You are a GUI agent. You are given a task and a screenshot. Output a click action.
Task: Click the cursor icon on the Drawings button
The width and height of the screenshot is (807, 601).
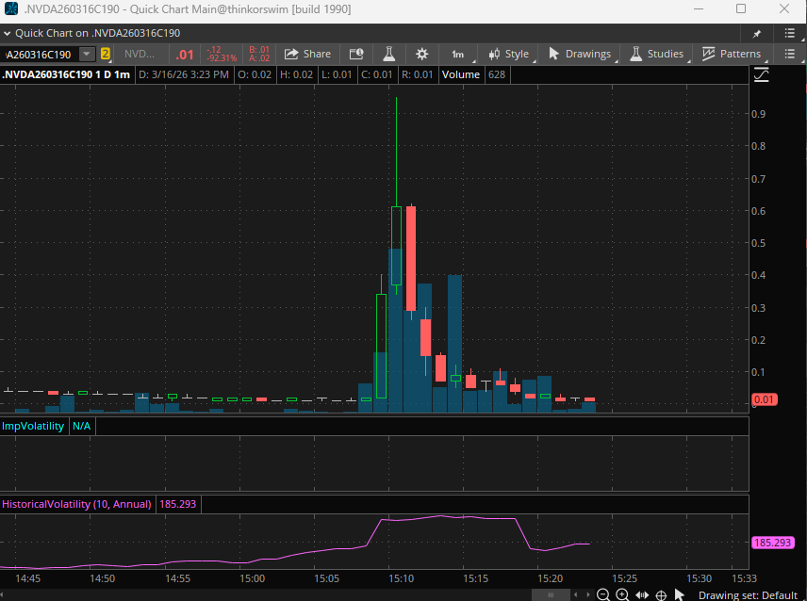point(553,54)
